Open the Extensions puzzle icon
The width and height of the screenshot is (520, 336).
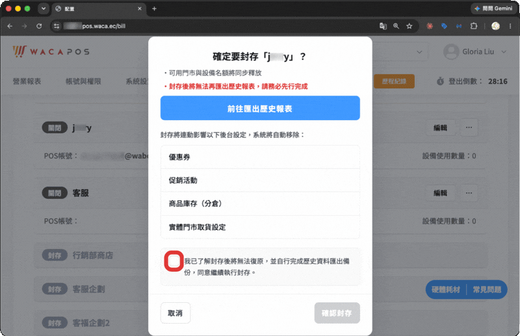pyautogui.click(x=474, y=26)
